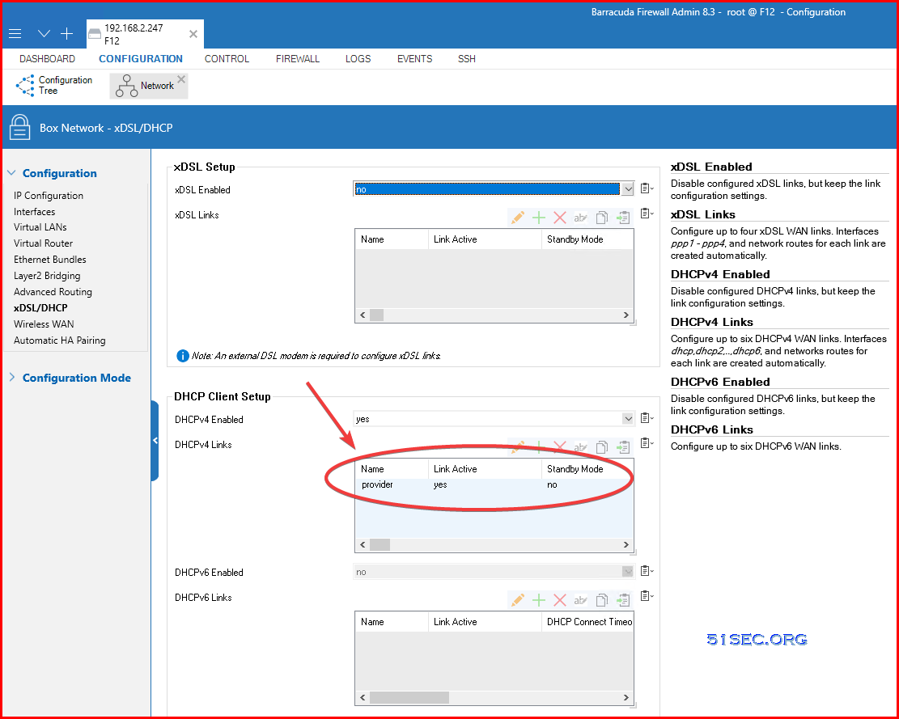Image resolution: width=899 pixels, height=719 pixels.
Task: Switch to the DASHBOARD tab
Action: tap(47, 58)
